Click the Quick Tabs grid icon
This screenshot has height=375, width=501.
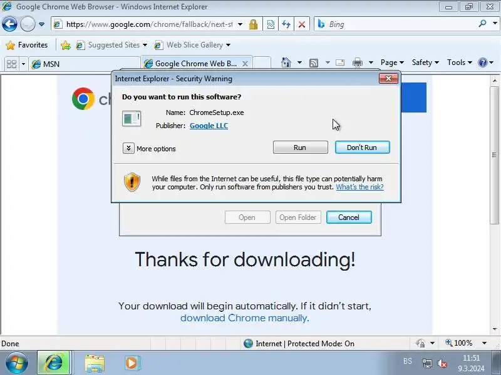(12, 64)
